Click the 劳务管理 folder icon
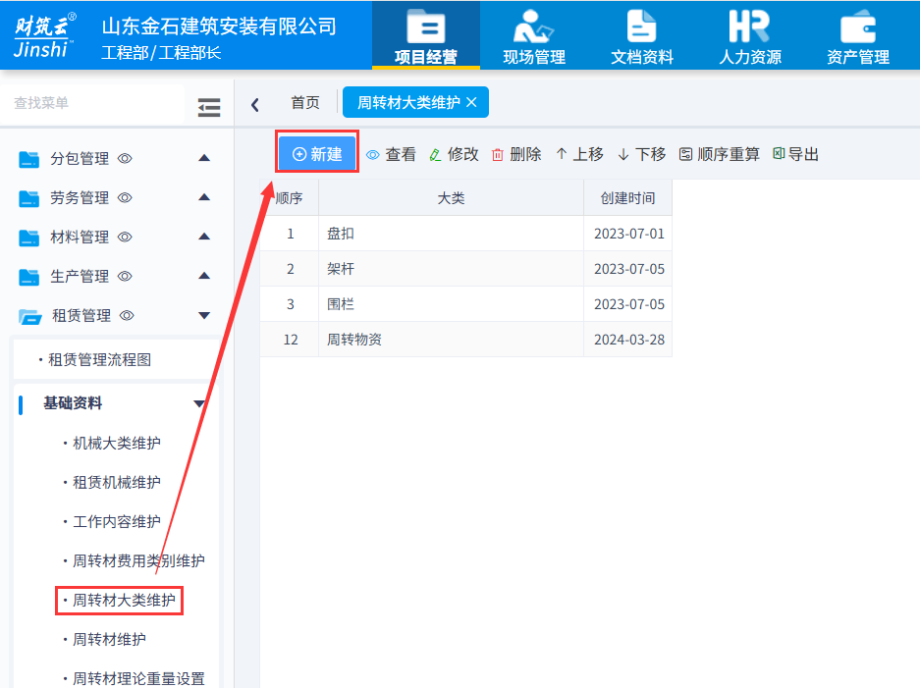Image resolution: width=920 pixels, height=688 pixels. (x=28, y=198)
